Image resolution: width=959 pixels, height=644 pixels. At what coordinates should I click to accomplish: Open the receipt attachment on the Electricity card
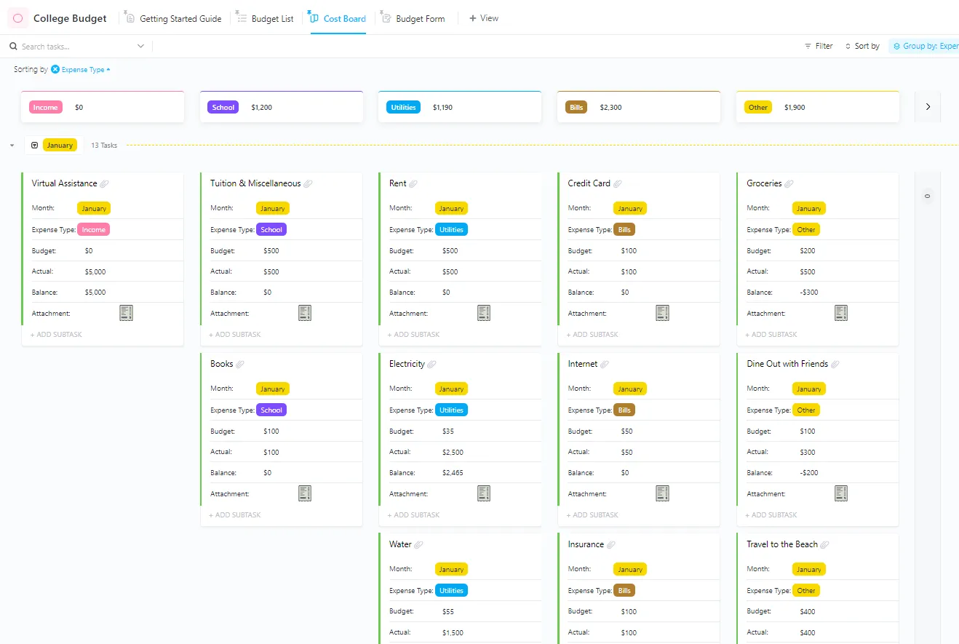(x=484, y=493)
